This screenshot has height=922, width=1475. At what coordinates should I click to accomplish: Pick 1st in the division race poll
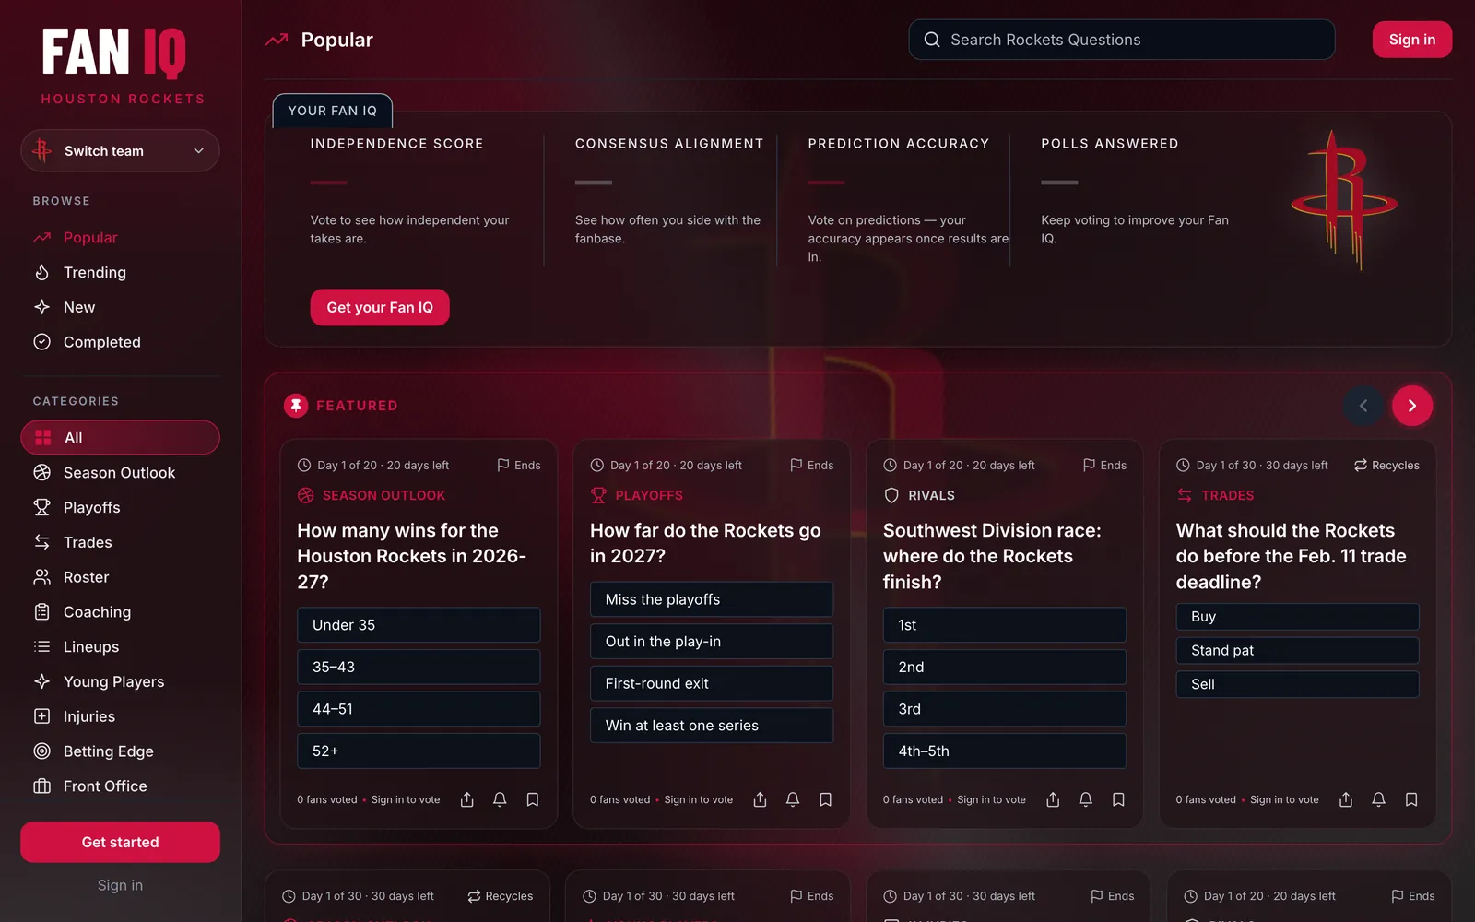tap(1005, 625)
